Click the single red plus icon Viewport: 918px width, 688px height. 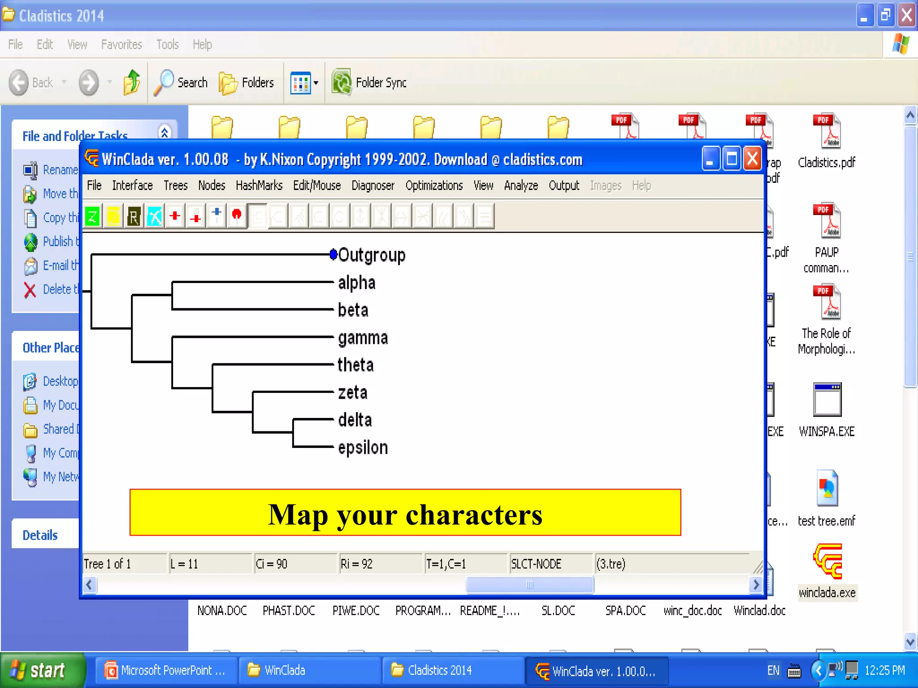(x=175, y=216)
